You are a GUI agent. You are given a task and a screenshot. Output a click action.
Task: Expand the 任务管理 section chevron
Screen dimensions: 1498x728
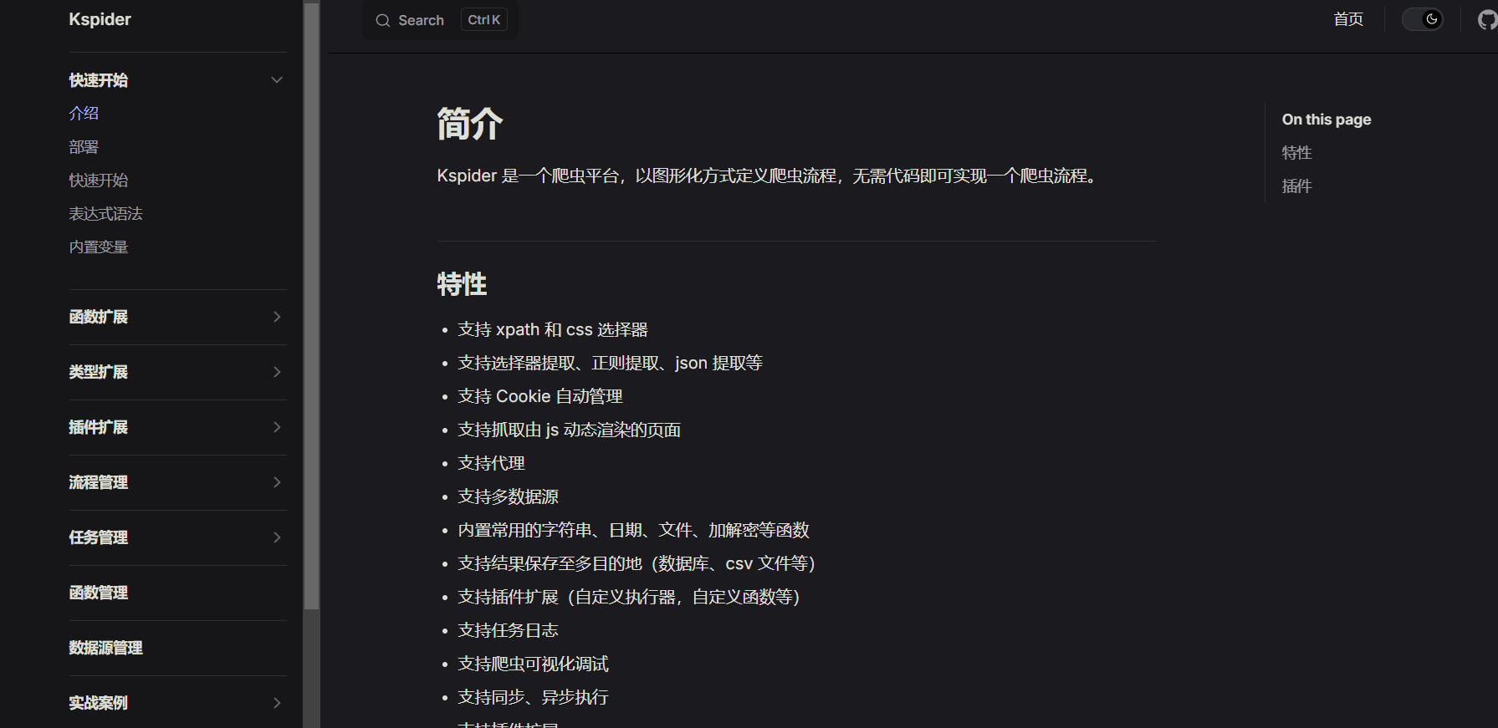point(277,537)
